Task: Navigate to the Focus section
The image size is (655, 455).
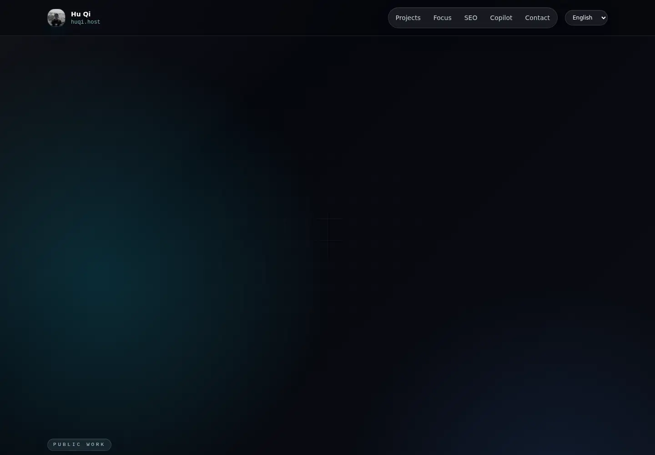Action: (442, 18)
